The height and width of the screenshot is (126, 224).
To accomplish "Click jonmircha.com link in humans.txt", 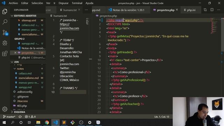I will (69, 28).
